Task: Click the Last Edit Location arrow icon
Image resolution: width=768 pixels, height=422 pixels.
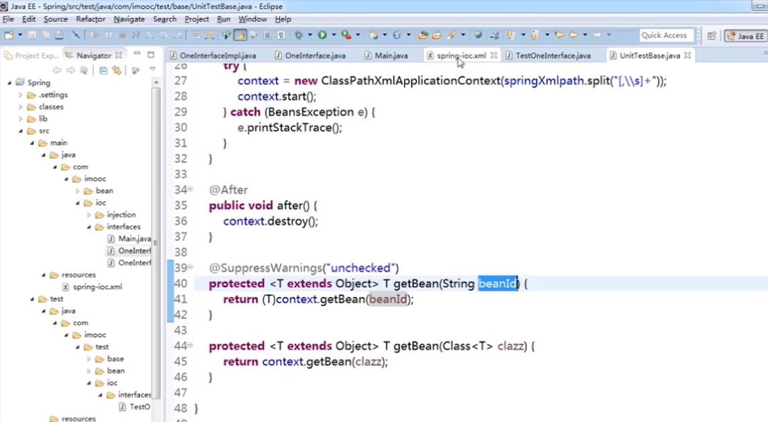Action: tap(559, 35)
